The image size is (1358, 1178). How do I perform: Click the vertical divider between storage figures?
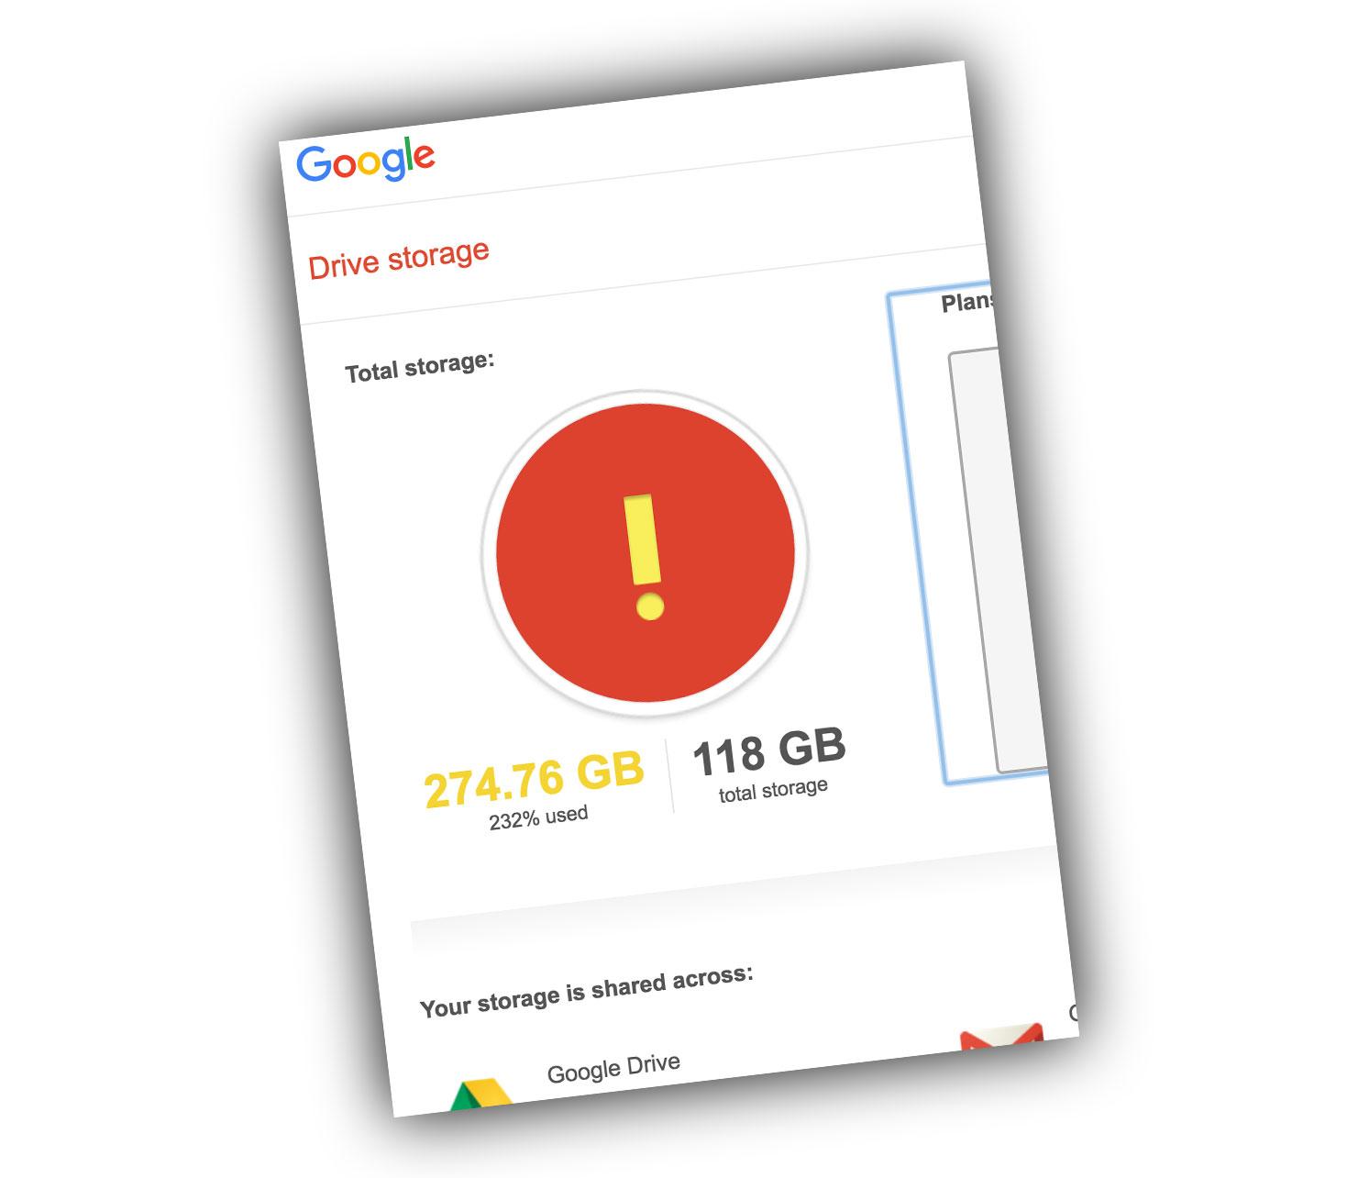coord(669,775)
